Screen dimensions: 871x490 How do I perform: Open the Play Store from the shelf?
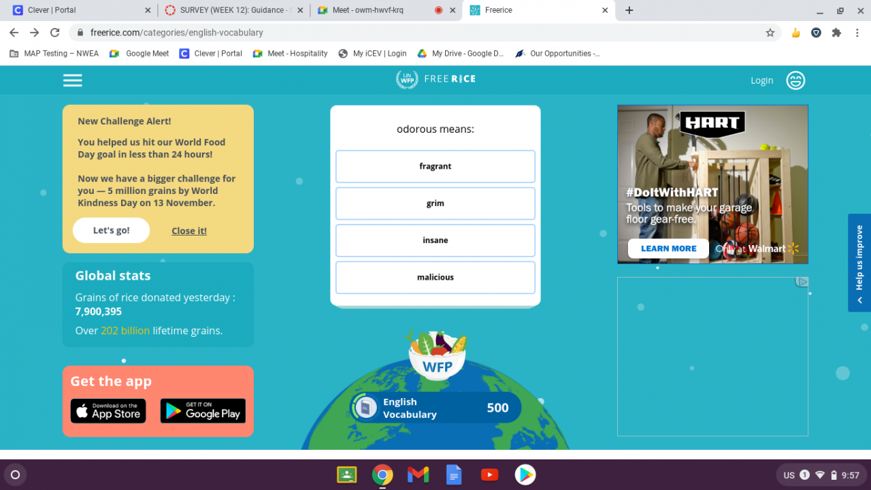pos(525,474)
